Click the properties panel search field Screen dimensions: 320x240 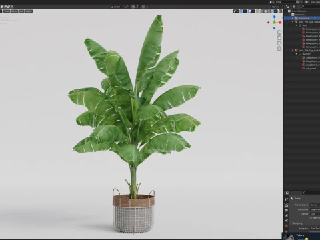[311, 193]
